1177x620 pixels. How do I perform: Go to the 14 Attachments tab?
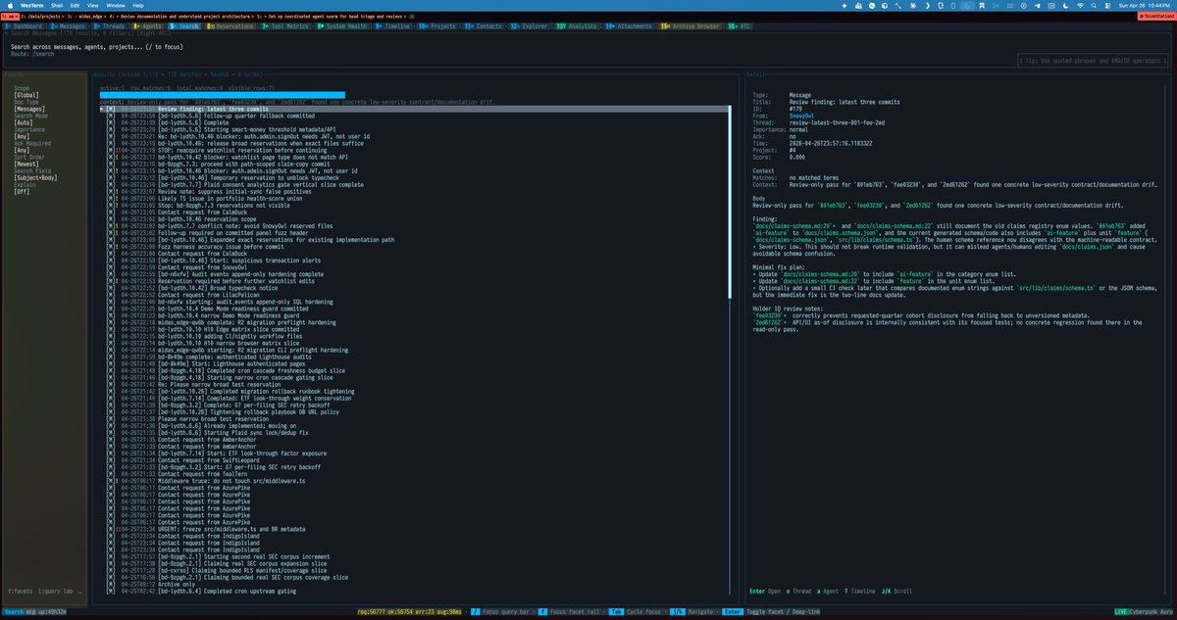(x=628, y=27)
